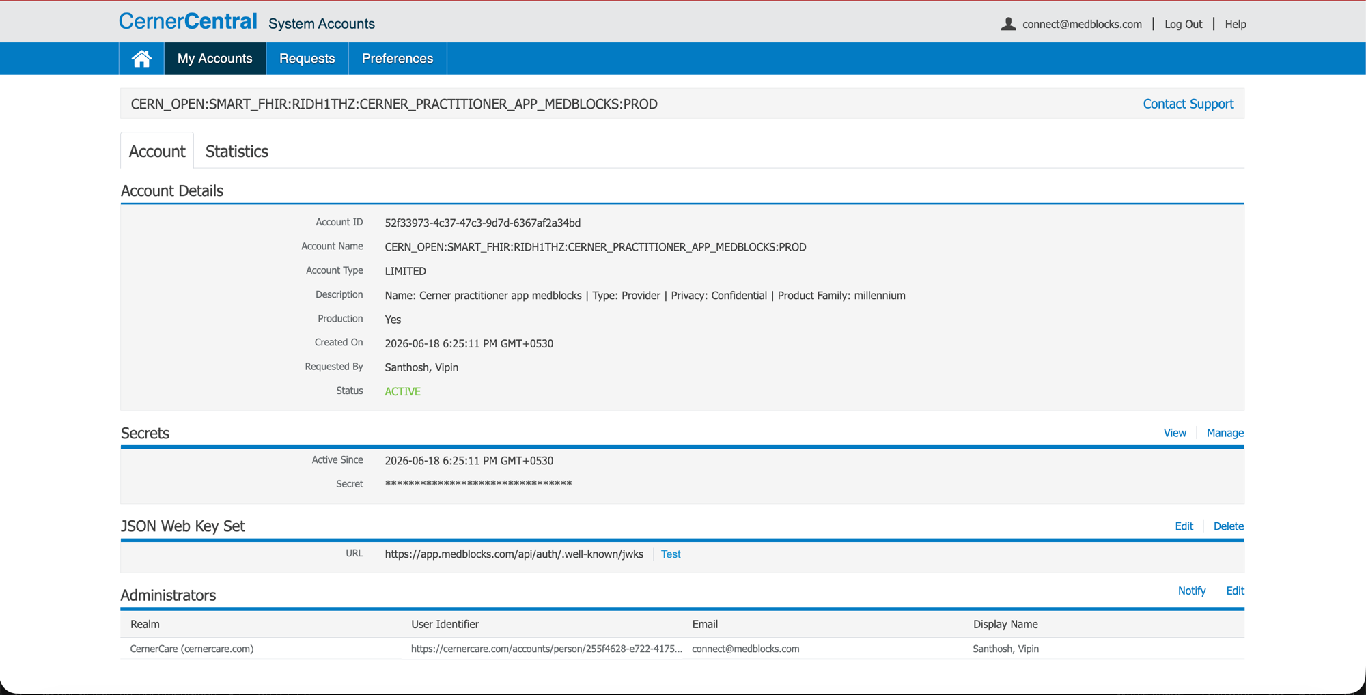Click the CernerCentral logo
This screenshot has width=1366, height=695.
click(x=188, y=21)
